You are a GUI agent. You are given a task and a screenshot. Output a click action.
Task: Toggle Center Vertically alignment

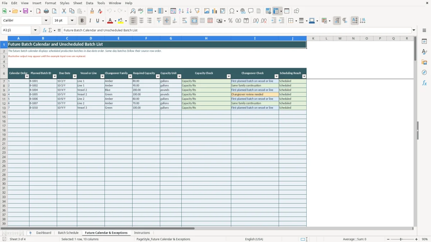tap(167, 21)
